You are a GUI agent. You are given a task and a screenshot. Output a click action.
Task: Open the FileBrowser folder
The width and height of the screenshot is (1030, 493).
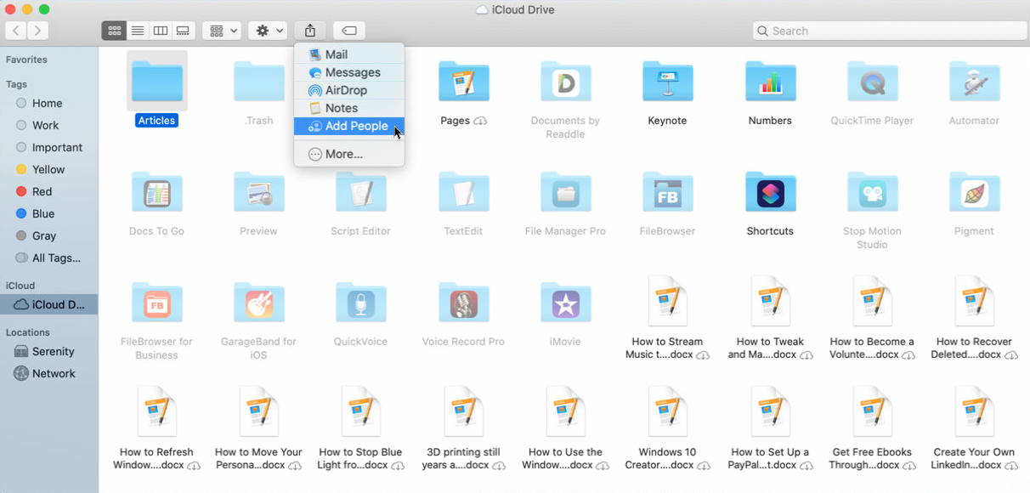[667, 192]
